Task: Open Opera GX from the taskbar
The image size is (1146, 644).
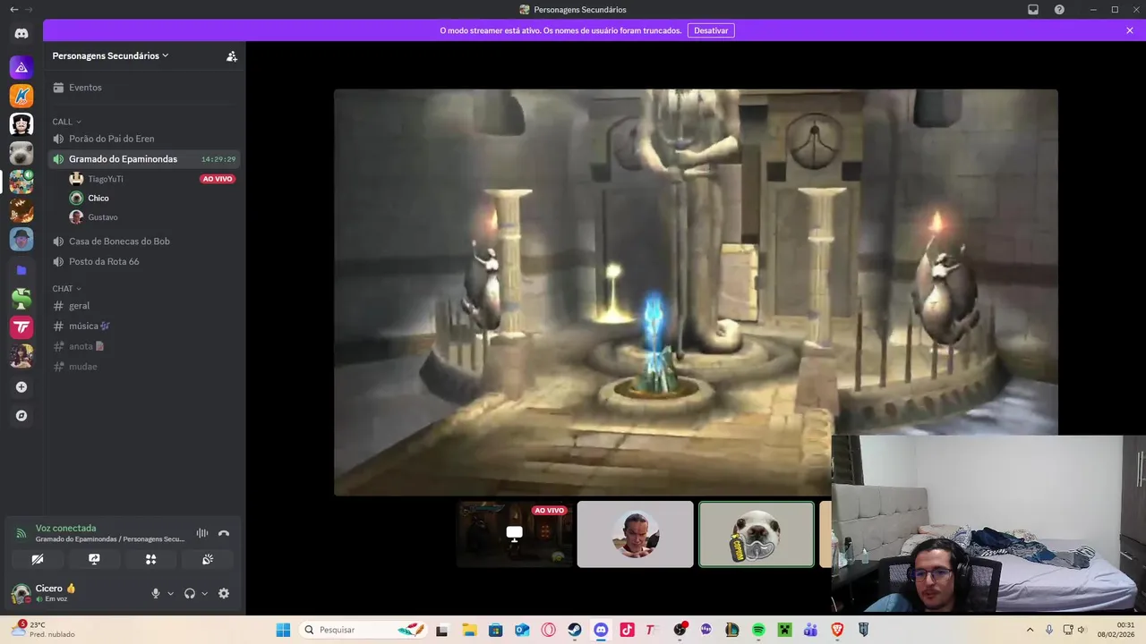Action: [x=548, y=630]
